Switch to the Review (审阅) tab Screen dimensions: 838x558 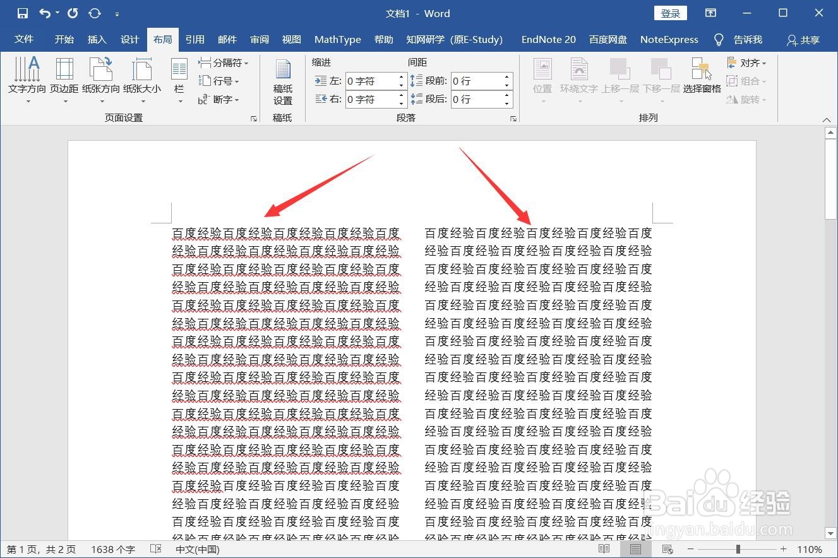[260, 39]
